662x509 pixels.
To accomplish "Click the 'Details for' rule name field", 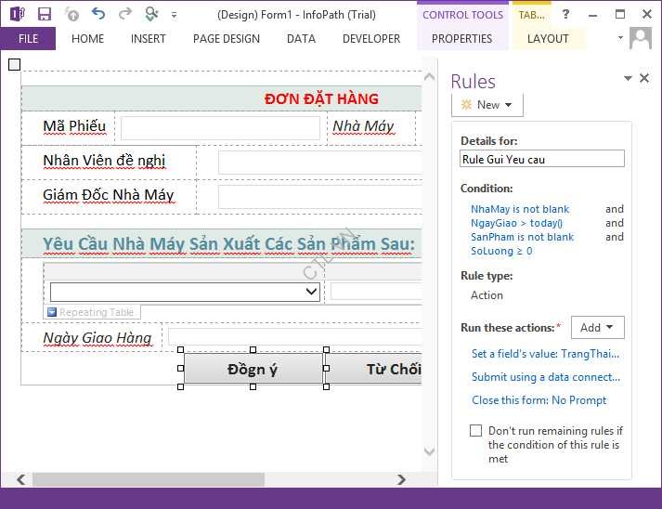I will pyautogui.click(x=542, y=159).
